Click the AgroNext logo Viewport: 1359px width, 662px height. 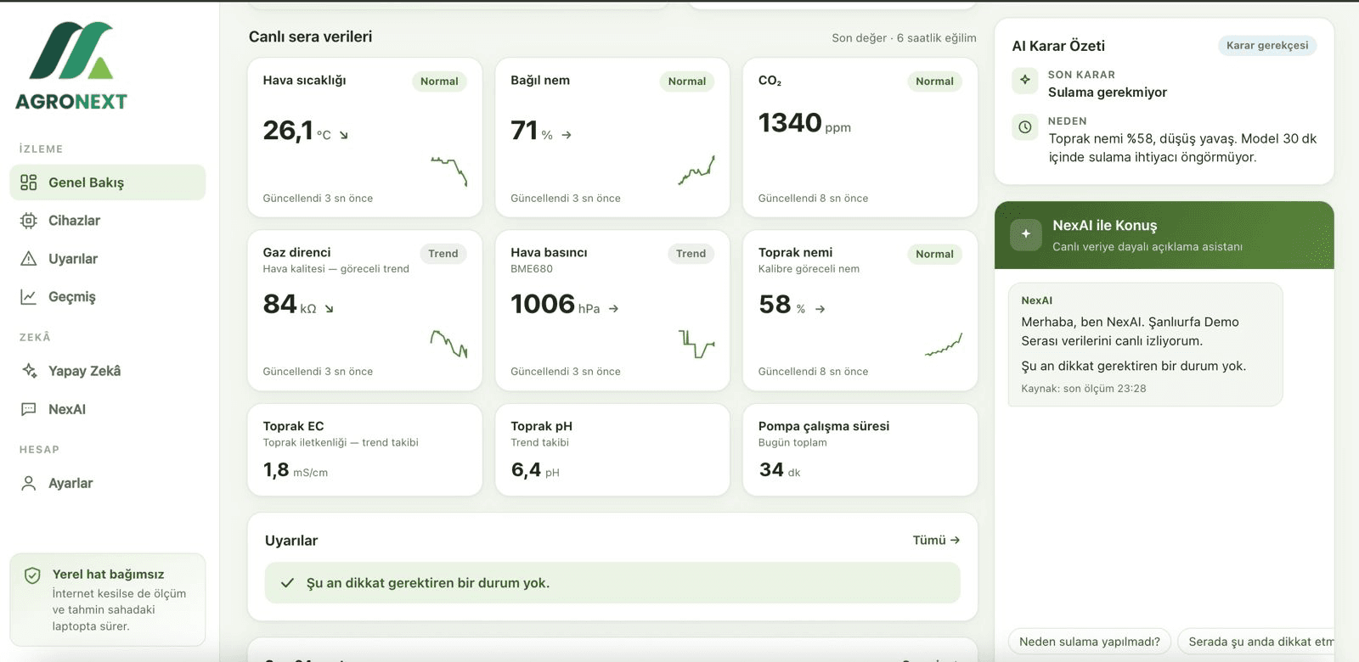71,66
